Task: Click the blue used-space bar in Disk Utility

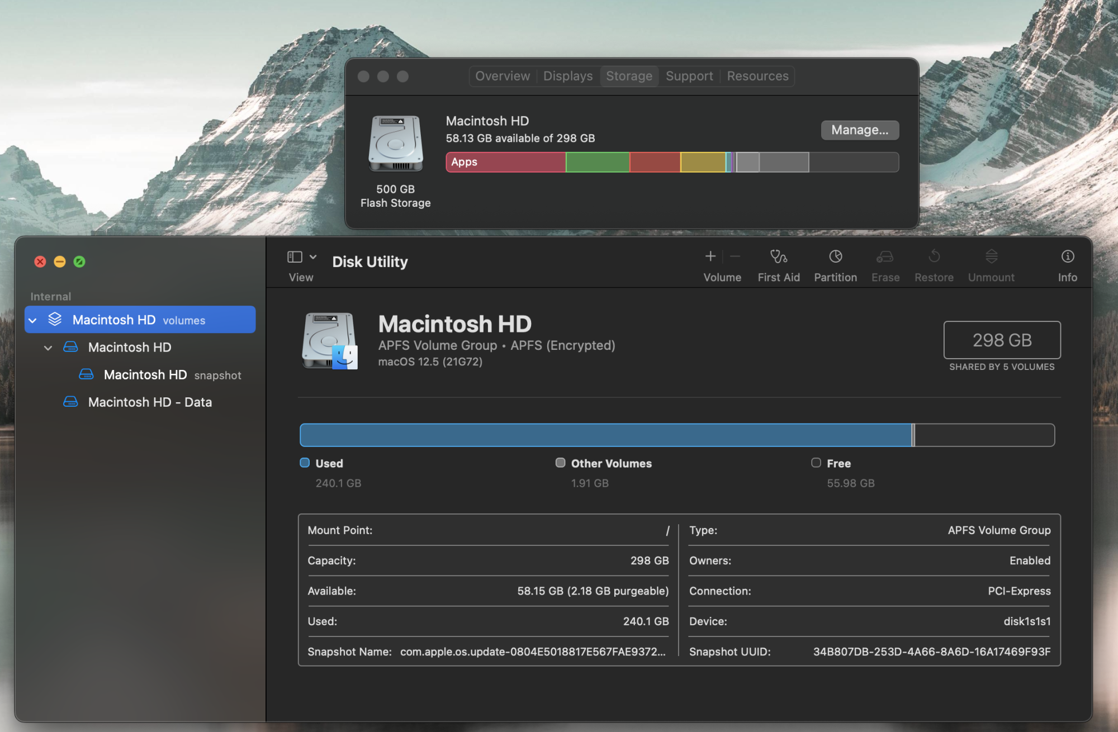Action: [605, 435]
